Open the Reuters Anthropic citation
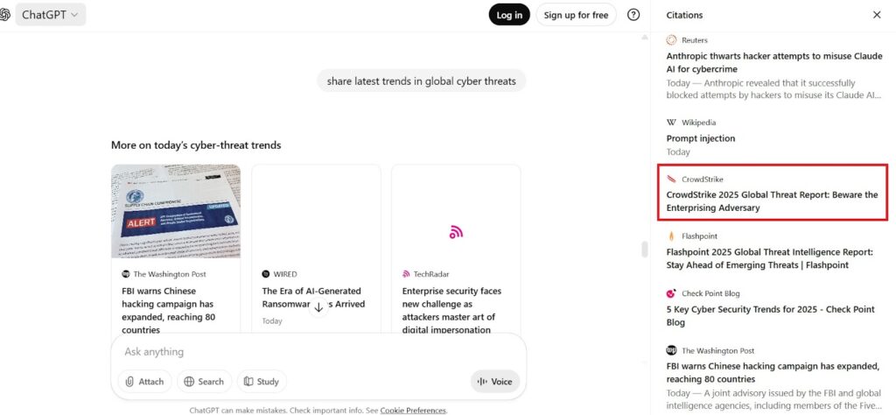 (x=774, y=68)
